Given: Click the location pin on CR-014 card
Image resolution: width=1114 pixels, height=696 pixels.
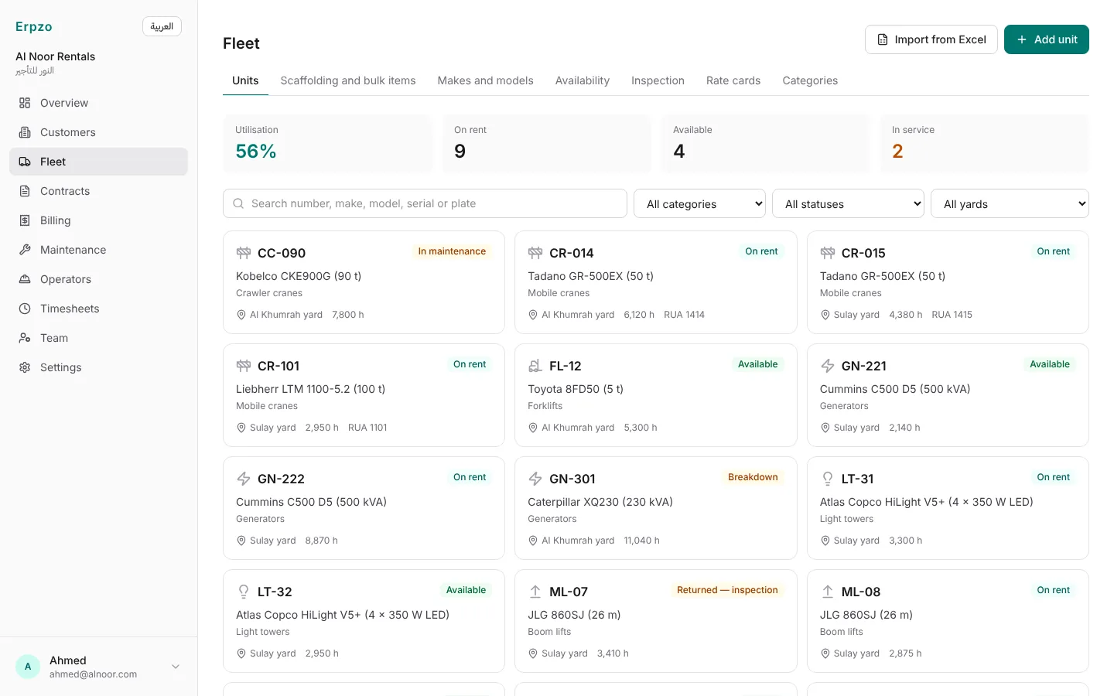Looking at the screenshot, I should click(533, 315).
